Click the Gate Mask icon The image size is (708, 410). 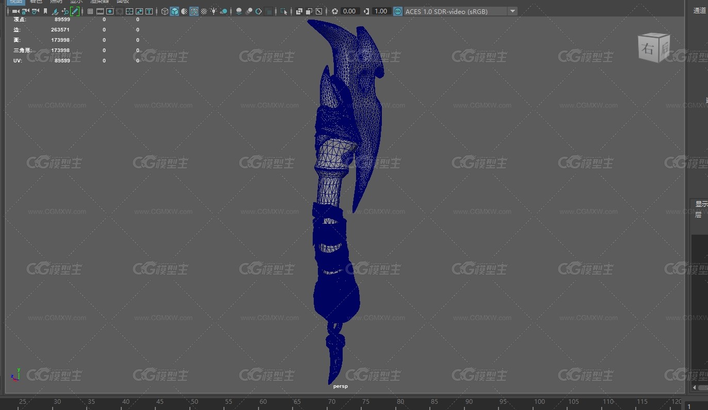(x=120, y=11)
